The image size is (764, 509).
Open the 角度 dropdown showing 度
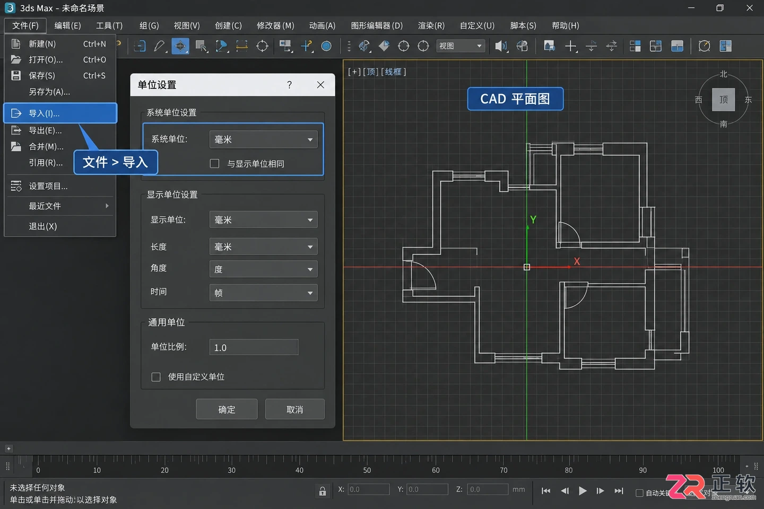[264, 269]
